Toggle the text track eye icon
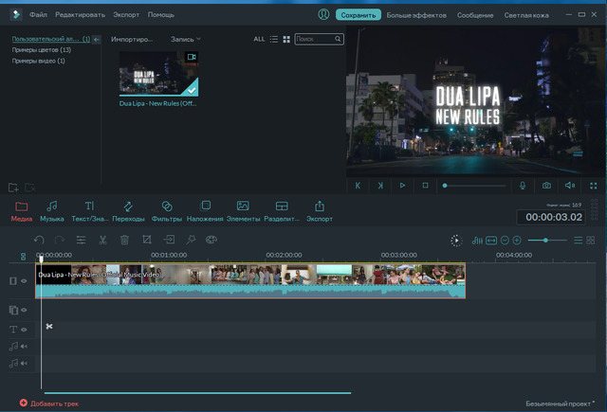Image resolution: width=607 pixels, height=412 pixels. coord(24,329)
